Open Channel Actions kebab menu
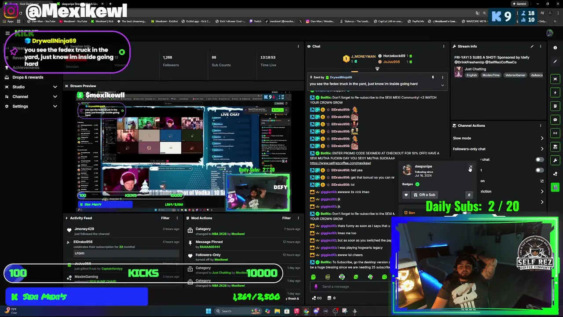The height and width of the screenshot is (317, 563). tap(541, 125)
